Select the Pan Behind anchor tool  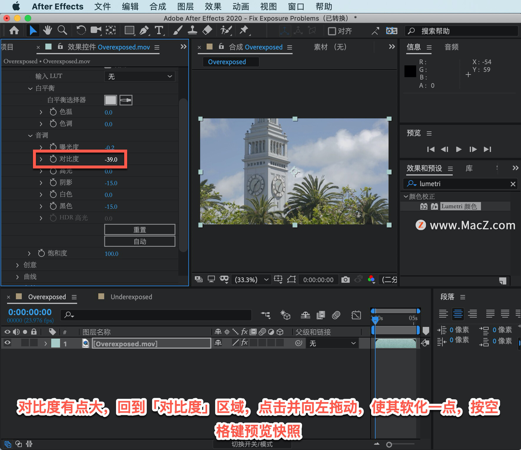[x=111, y=31]
